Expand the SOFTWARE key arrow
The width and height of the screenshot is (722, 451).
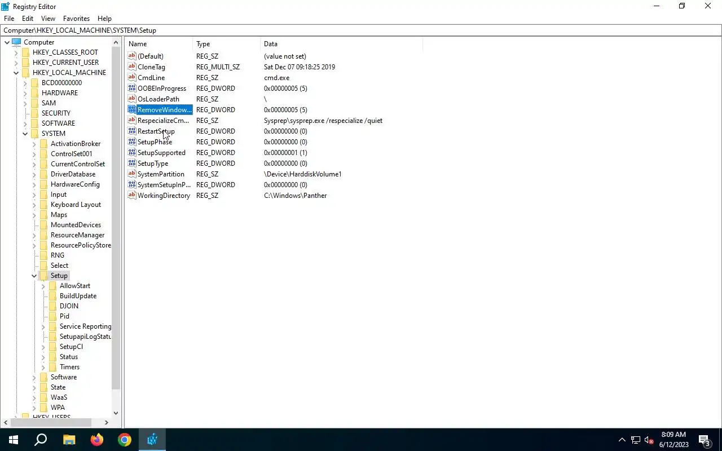click(25, 123)
